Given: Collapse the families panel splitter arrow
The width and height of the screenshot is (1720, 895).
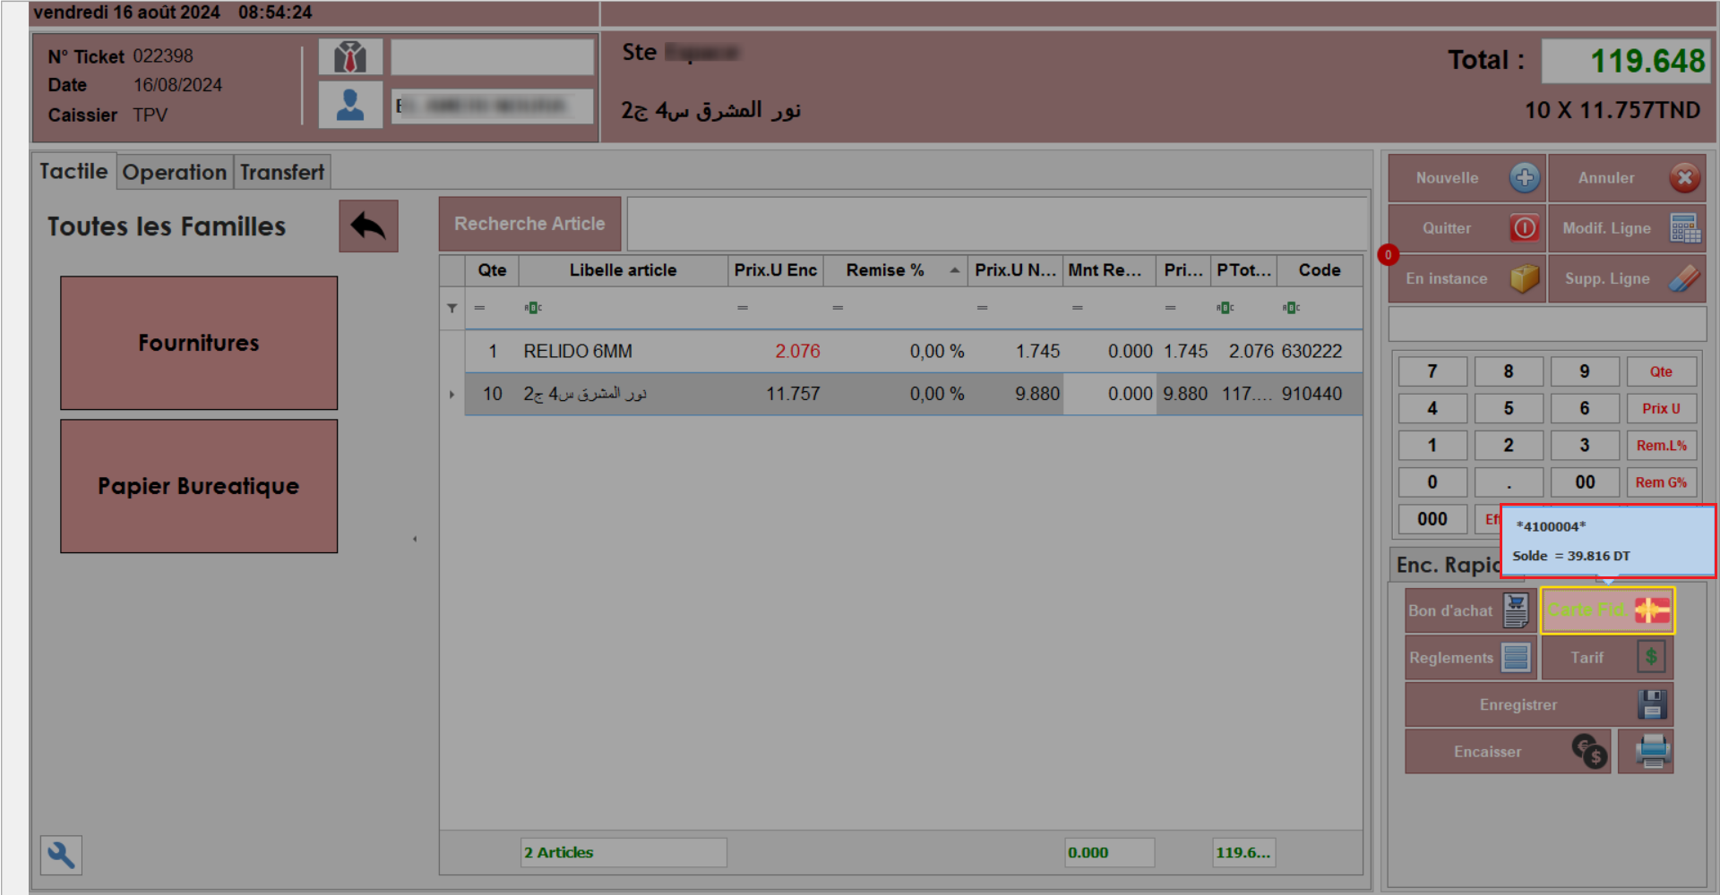Looking at the screenshot, I should (415, 539).
